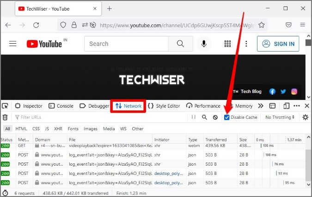This screenshot has height=197, width=312.
Task: Open the Twitter icon on channel banner
Action: (283, 91)
